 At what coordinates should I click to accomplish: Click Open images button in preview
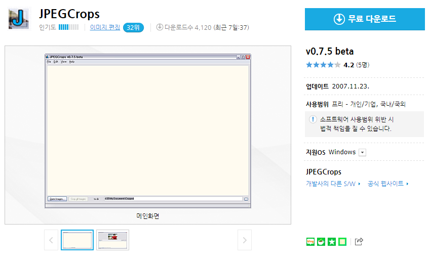pos(57,199)
